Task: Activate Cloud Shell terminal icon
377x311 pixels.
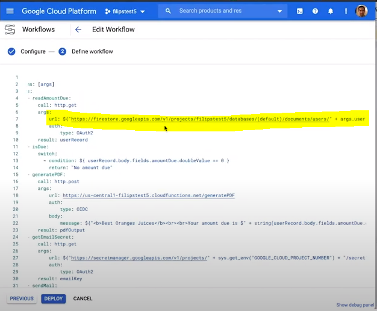Action: pyautogui.click(x=299, y=11)
